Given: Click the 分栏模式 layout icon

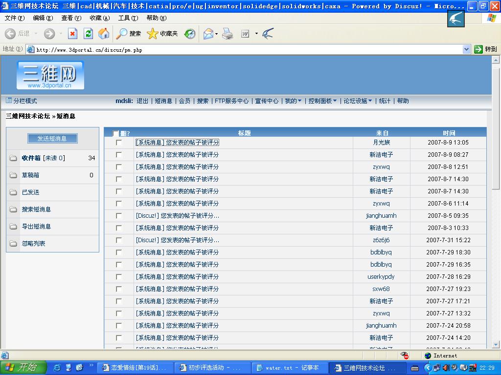Looking at the screenshot, I should pyautogui.click(x=9, y=101).
